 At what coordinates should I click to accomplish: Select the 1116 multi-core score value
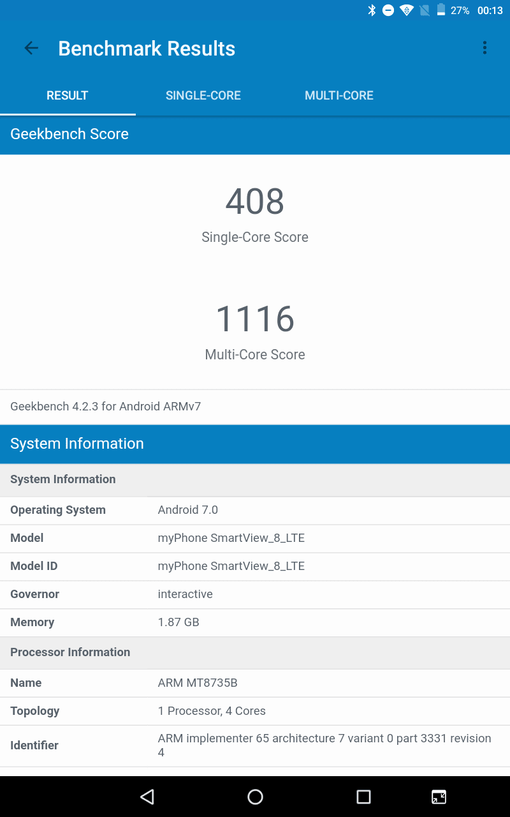point(255,319)
